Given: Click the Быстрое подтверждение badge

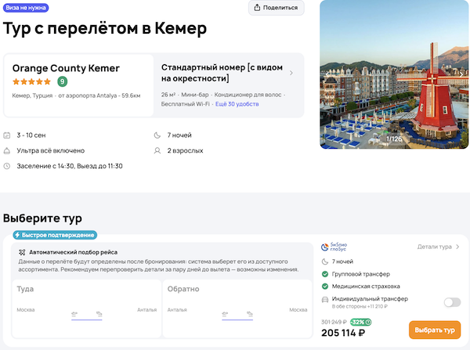Looking at the screenshot, I should click(52, 235).
